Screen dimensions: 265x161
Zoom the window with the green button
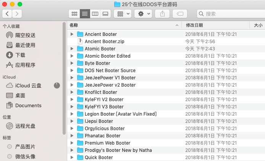click(x=20, y=4)
